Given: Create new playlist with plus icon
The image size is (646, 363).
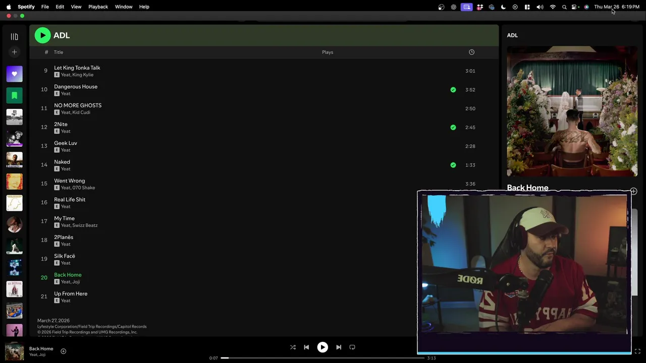Looking at the screenshot, I should tap(14, 52).
